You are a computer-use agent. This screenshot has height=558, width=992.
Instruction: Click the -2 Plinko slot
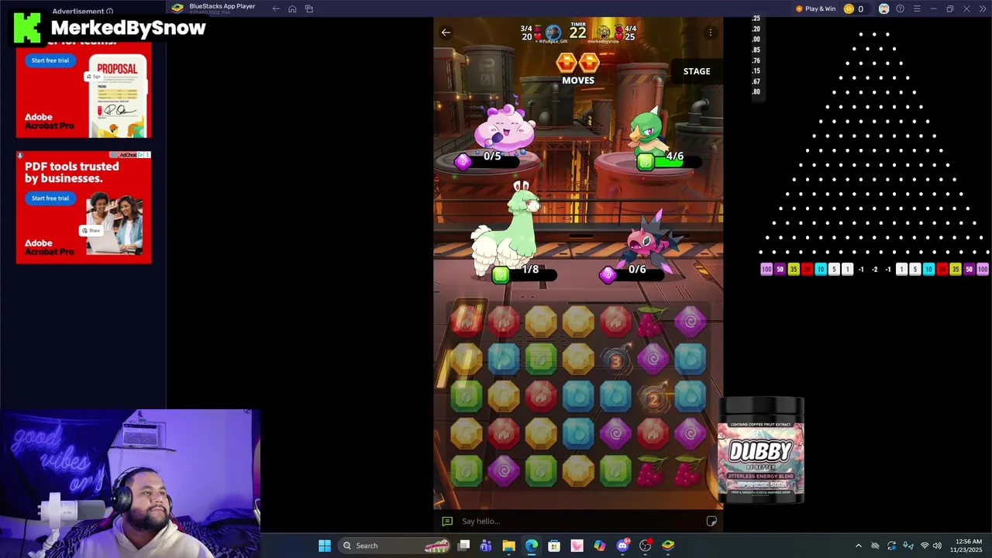pos(874,270)
